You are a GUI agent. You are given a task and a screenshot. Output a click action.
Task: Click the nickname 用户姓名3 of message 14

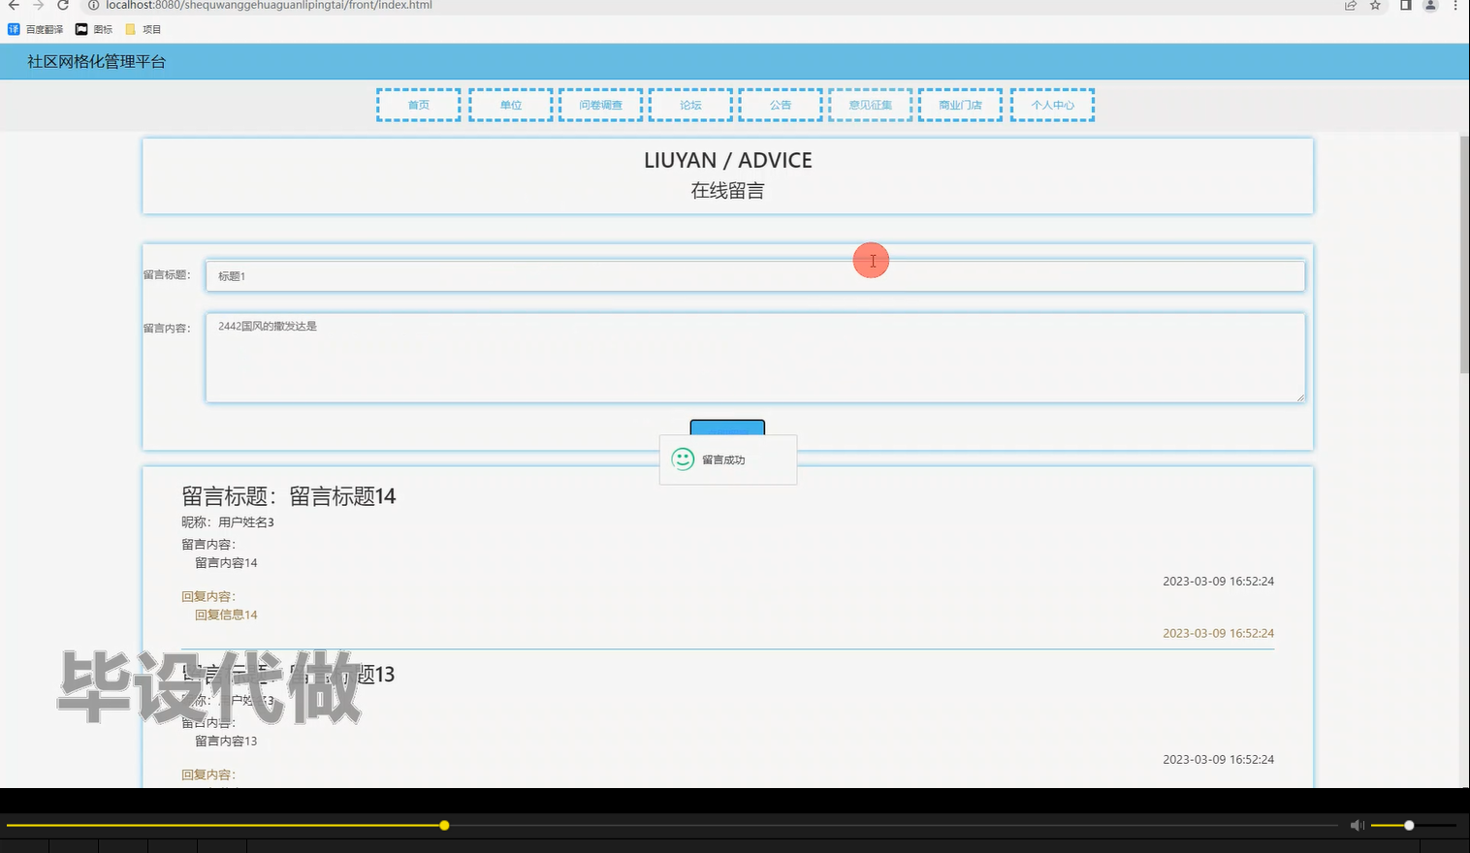coord(246,522)
